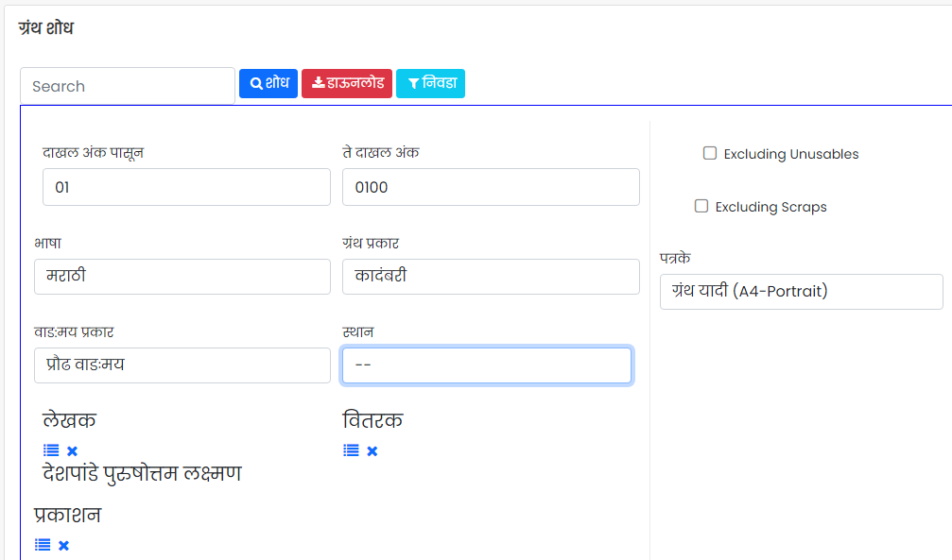Clear the प्रकाशन selection cross icon
The width and height of the screenshot is (952, 560).
(x=63, y=546)
